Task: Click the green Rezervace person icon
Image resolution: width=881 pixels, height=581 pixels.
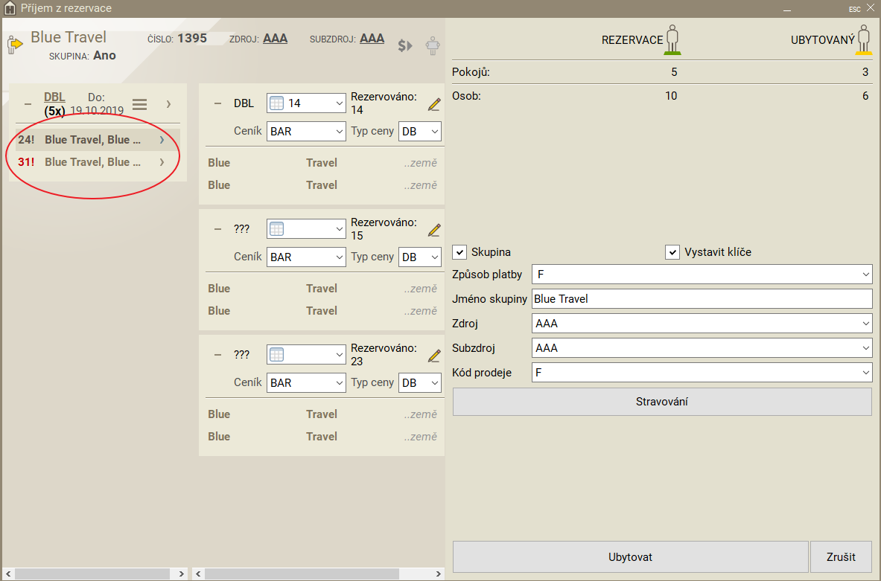Action: coord(672,40)
